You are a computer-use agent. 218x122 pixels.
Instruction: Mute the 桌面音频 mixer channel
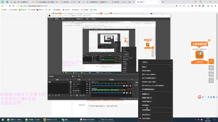(x=127, y=93)
